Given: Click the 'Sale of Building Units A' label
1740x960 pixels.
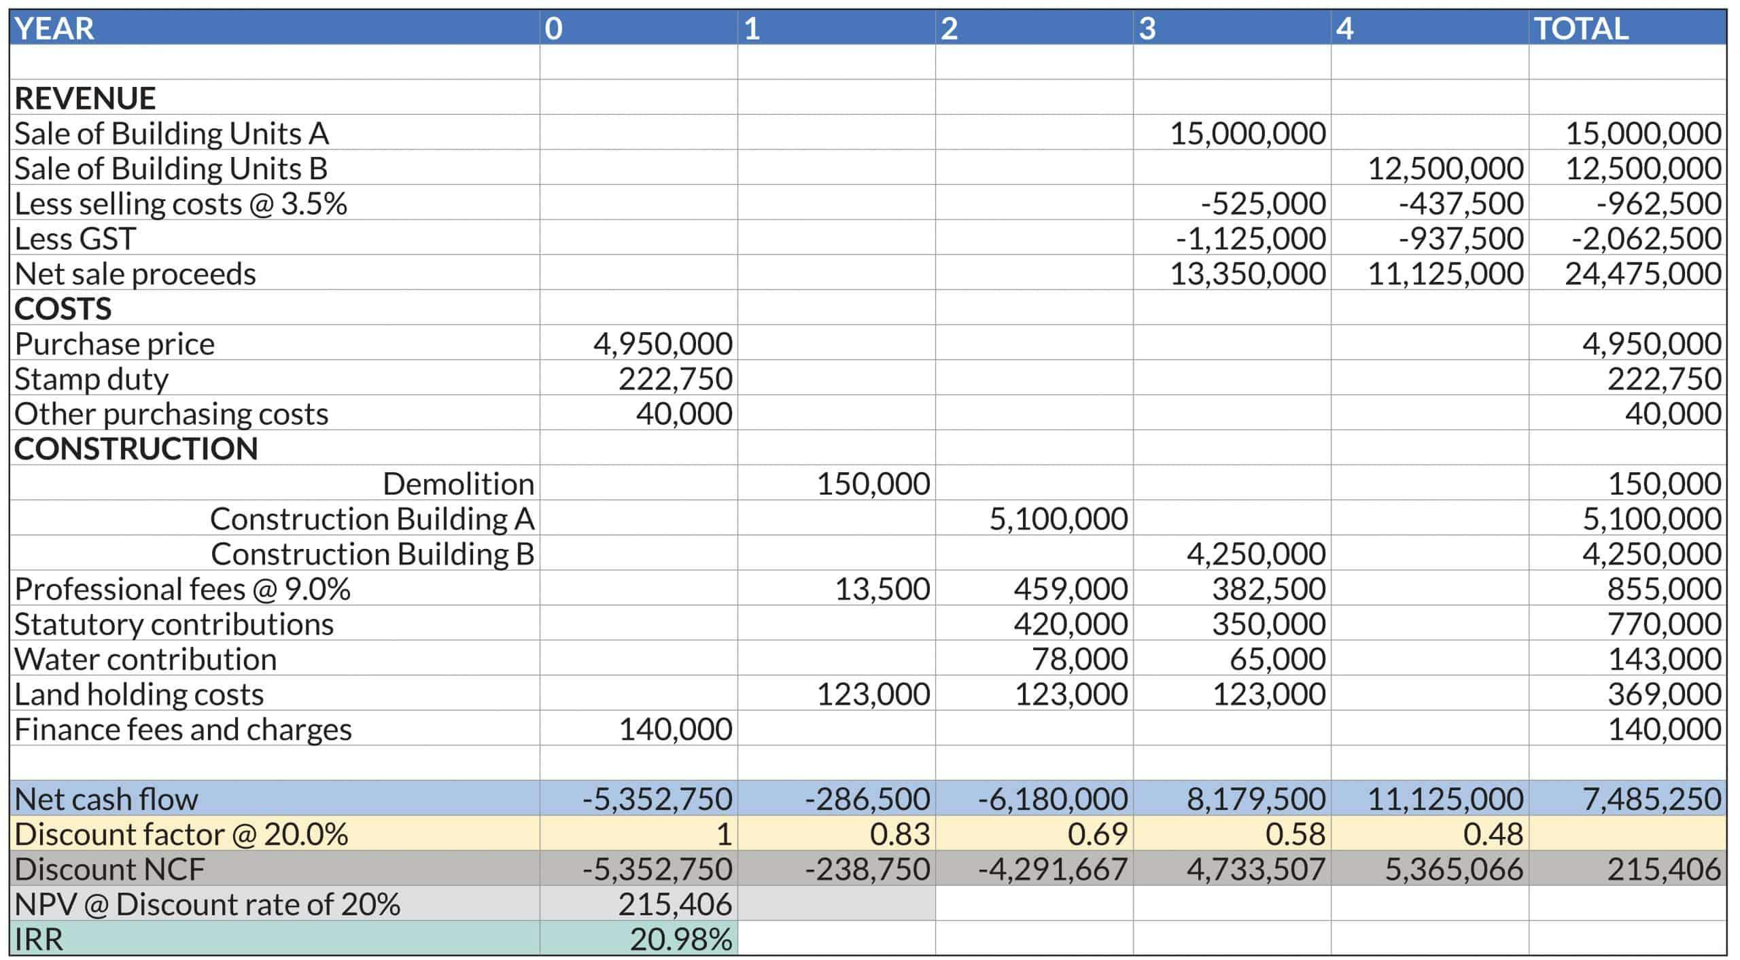Looking at the screenshot, I should click(171, 133).
